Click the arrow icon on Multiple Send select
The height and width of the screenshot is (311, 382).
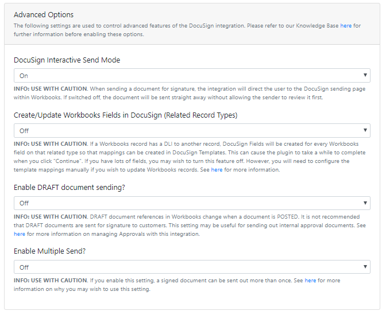pos(365,267)
